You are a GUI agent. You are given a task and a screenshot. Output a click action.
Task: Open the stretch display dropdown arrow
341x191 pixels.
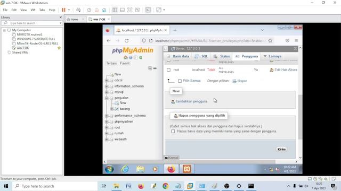pyautogui.click(x=164, y=10)
